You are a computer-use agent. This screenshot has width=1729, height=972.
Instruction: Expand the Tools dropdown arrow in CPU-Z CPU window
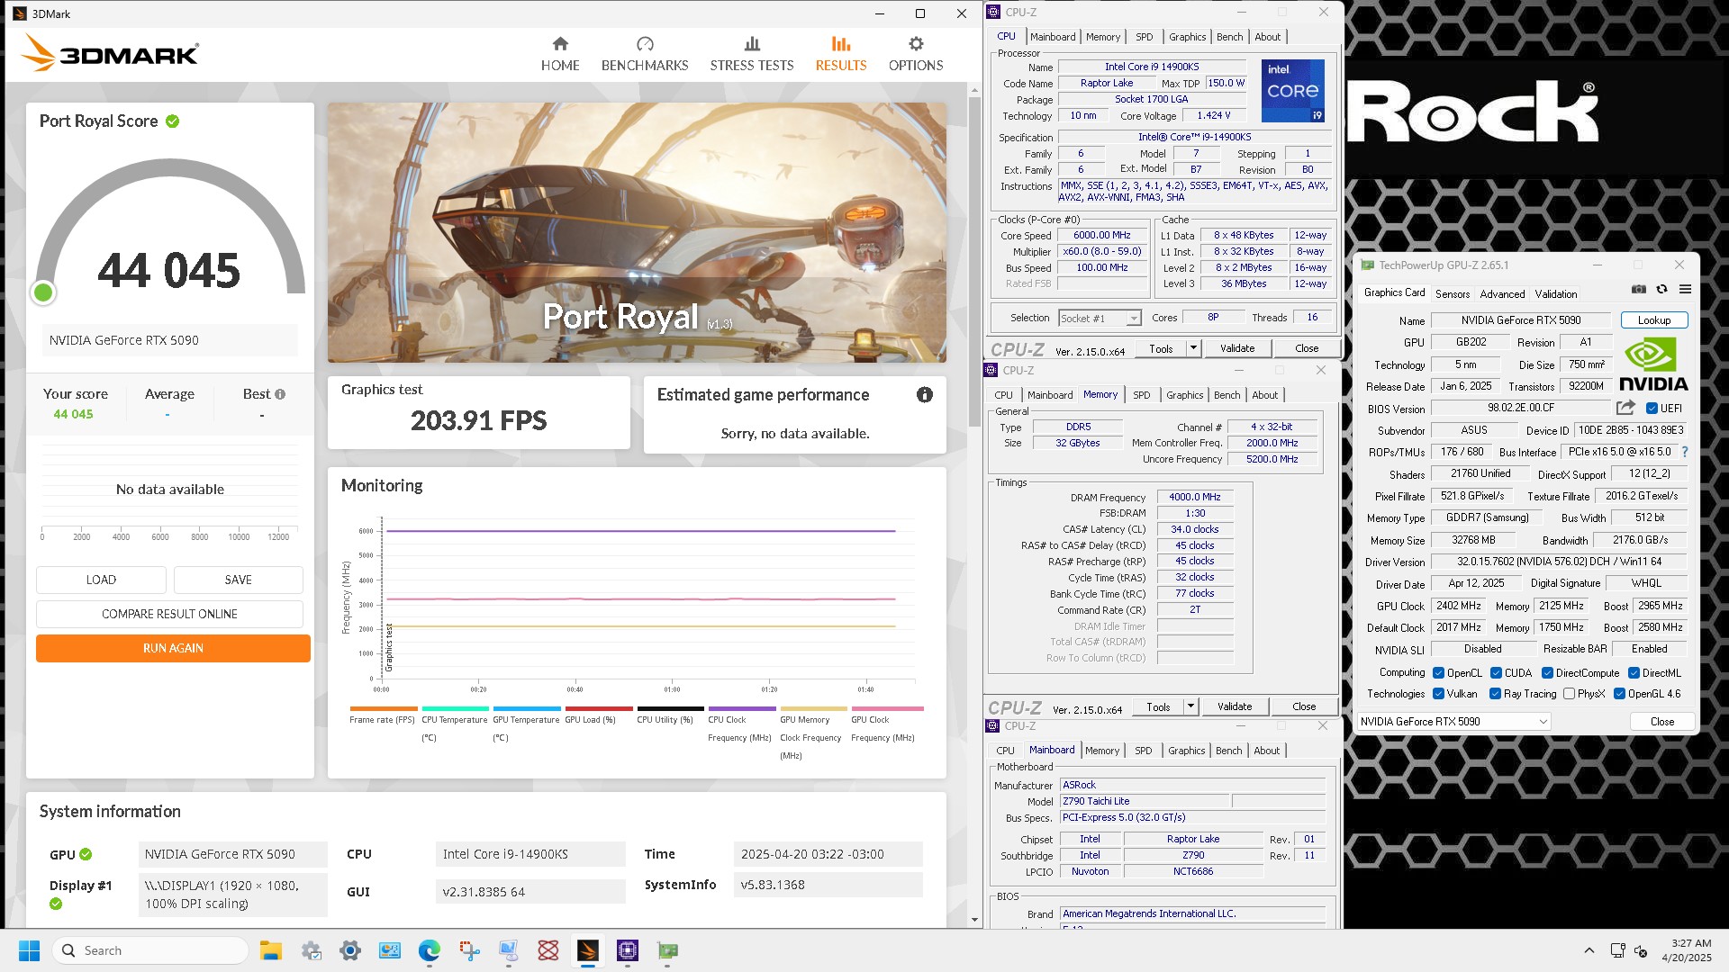pyautogui.click(x=1193, y=348)
